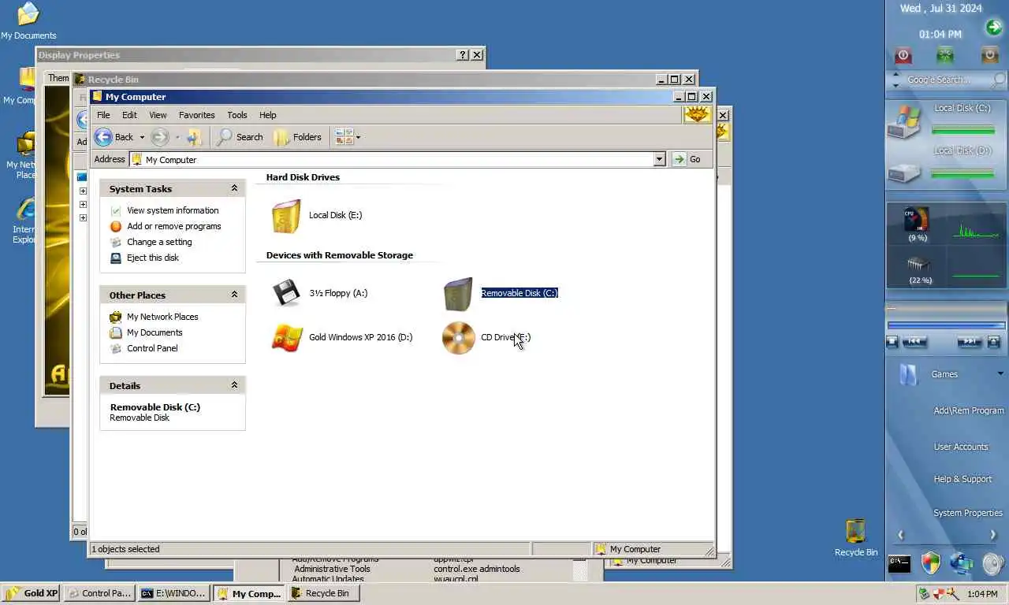Click the next track media button
The height and width of the screenshot is (605, 1009).
tap(969, 342)
